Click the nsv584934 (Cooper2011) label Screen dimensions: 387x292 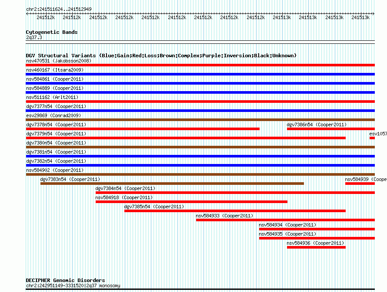point(287,225)
